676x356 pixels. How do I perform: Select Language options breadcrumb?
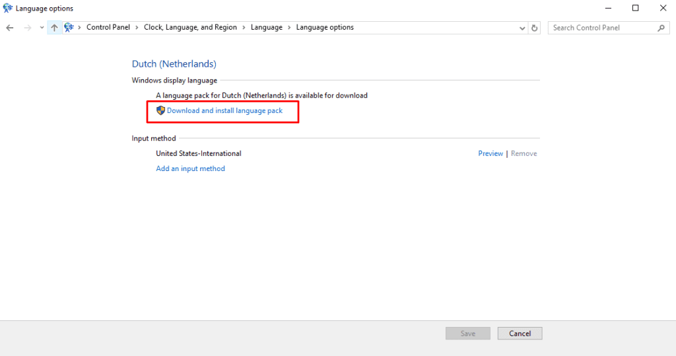325,27
